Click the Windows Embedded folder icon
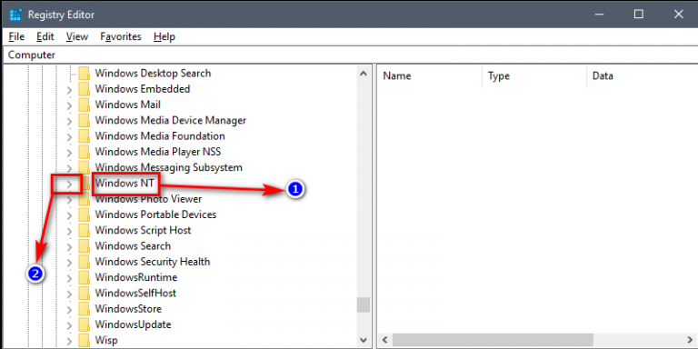Screen dimensions: 698x349 click(x=84, y=89)
